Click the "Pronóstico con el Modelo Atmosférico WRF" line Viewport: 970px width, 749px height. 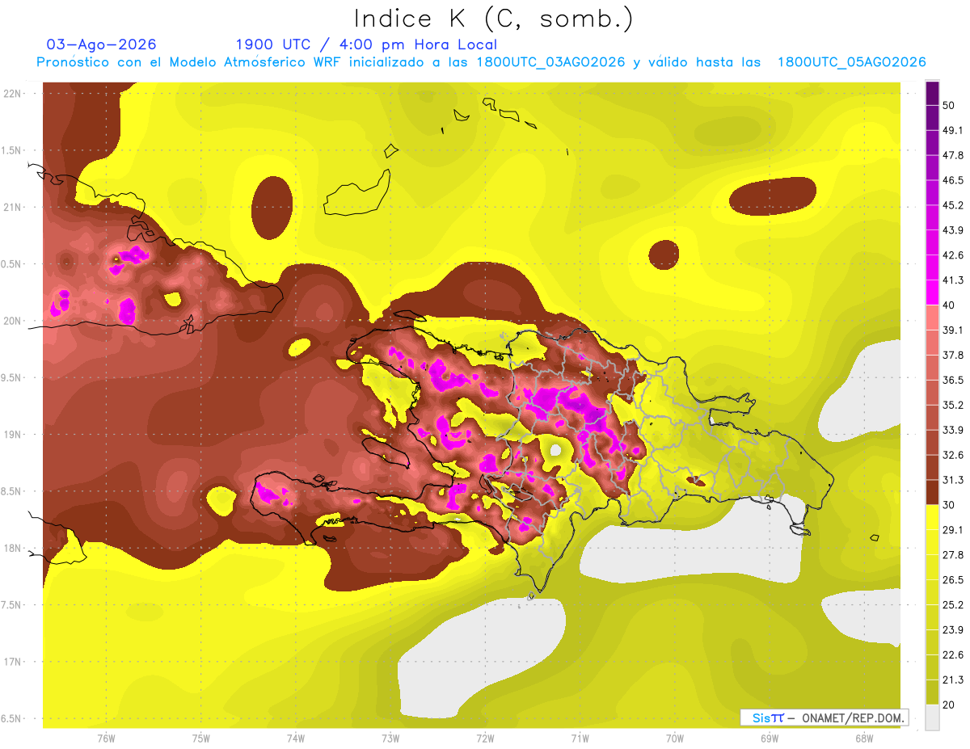[x=481, y=62]
